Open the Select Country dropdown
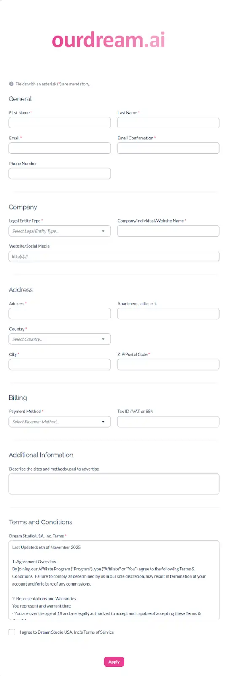 pos(60,339)
